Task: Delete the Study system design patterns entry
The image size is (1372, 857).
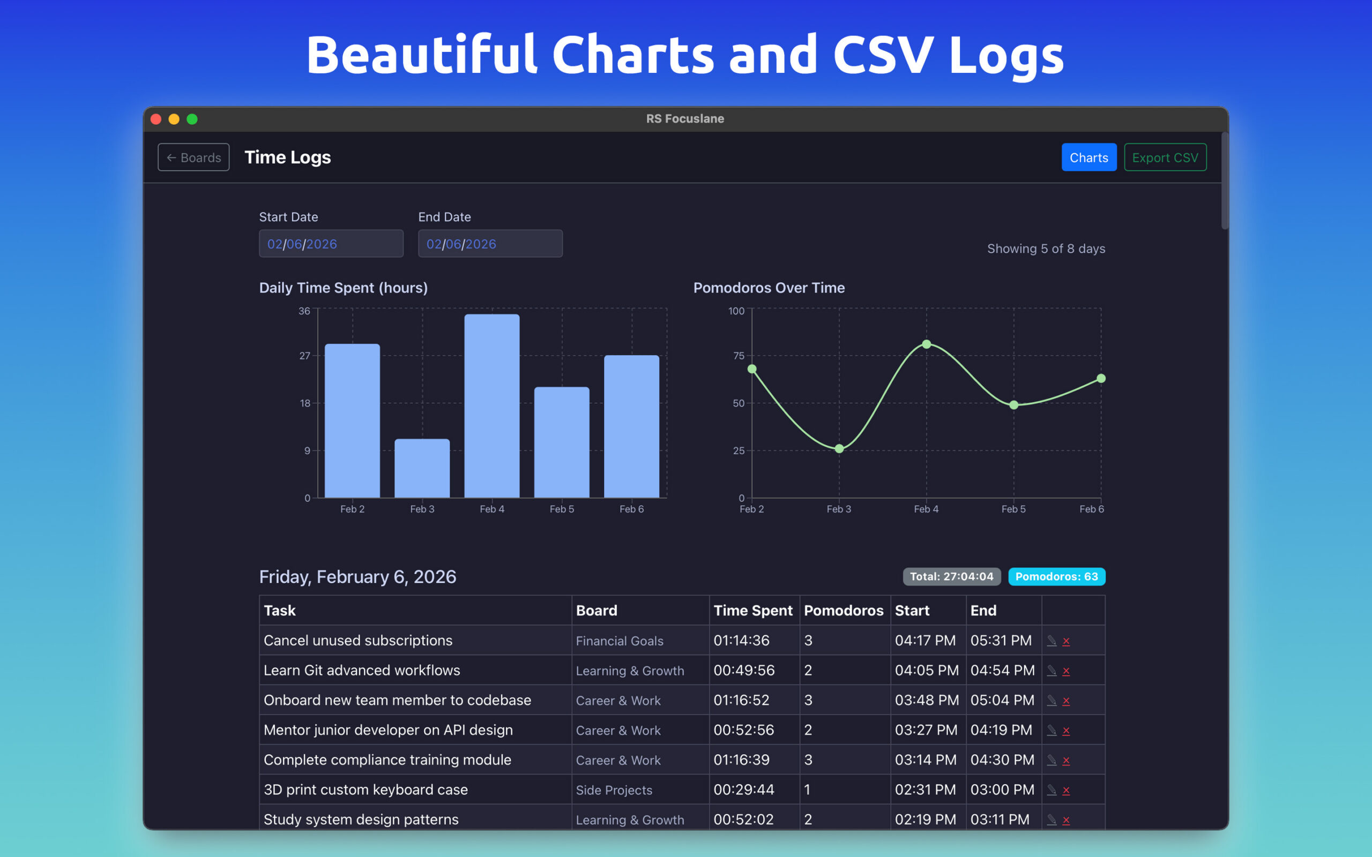Action: [1066, 820]
